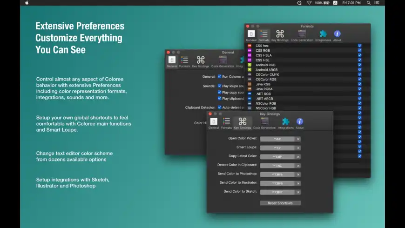Toggle CSS RGB format checkbox
Viewport: 405px width, 228px height.
pos(359,50)
